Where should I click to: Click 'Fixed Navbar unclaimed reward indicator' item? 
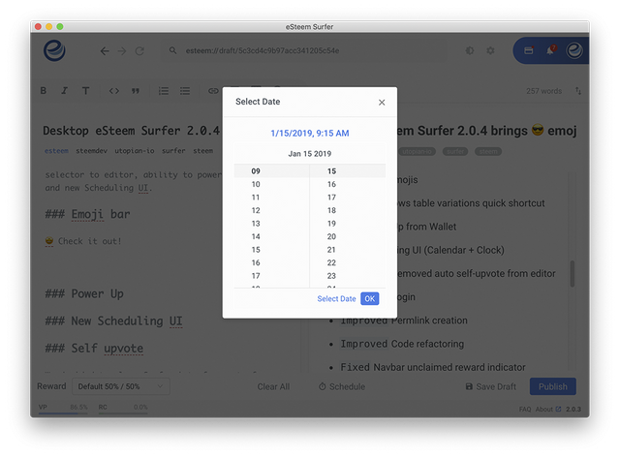433,367
